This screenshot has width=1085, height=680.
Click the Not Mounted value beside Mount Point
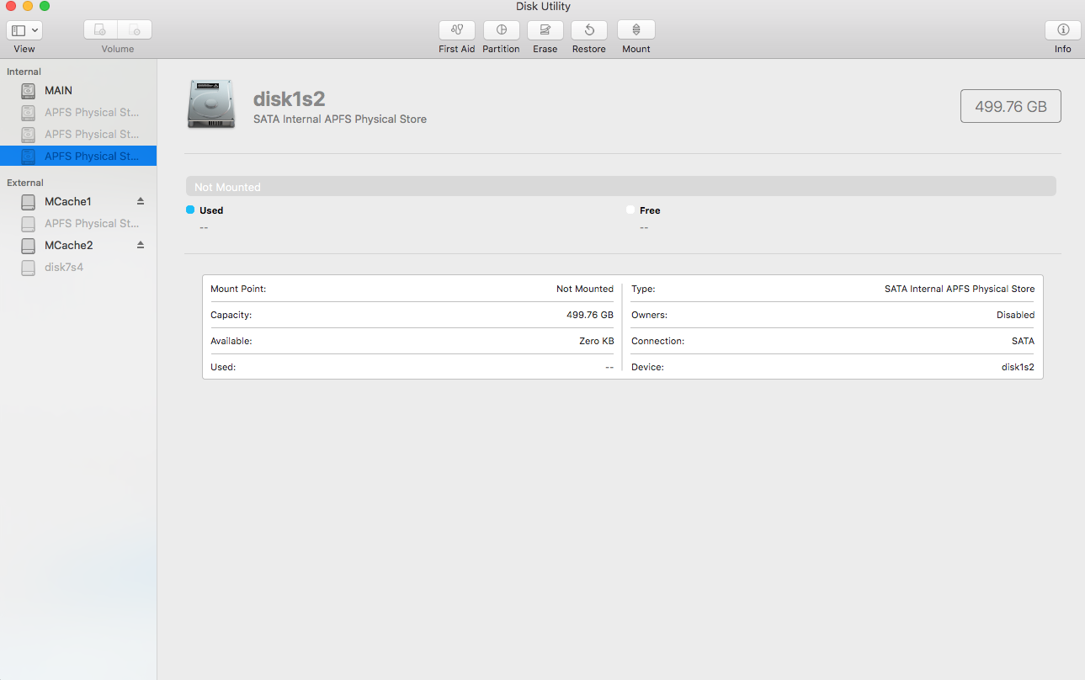585,289
